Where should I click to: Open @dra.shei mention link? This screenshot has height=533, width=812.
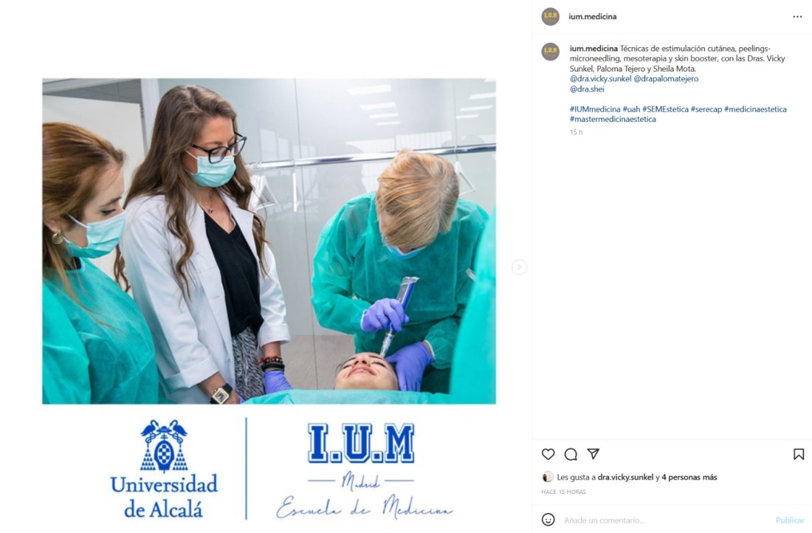[x=587, y=89]
